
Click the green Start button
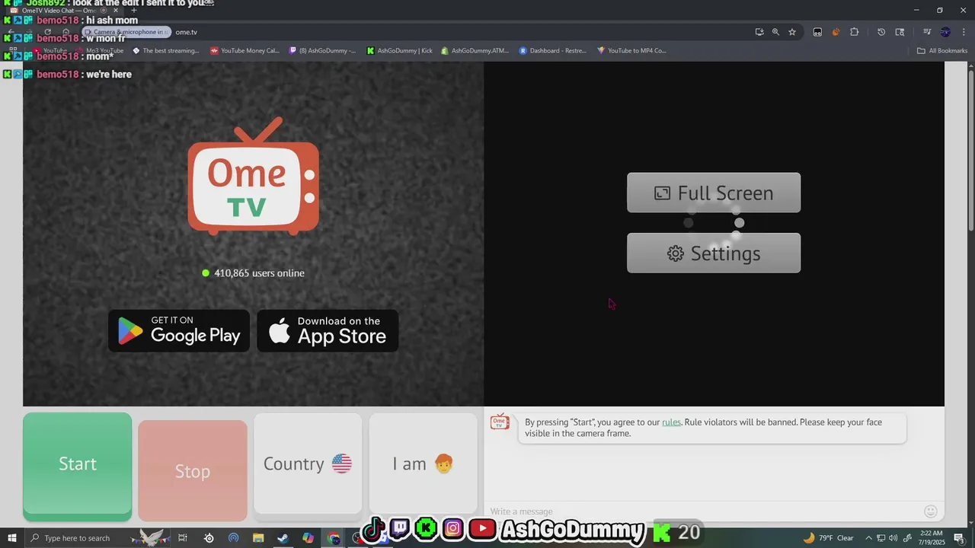[77, 465]
